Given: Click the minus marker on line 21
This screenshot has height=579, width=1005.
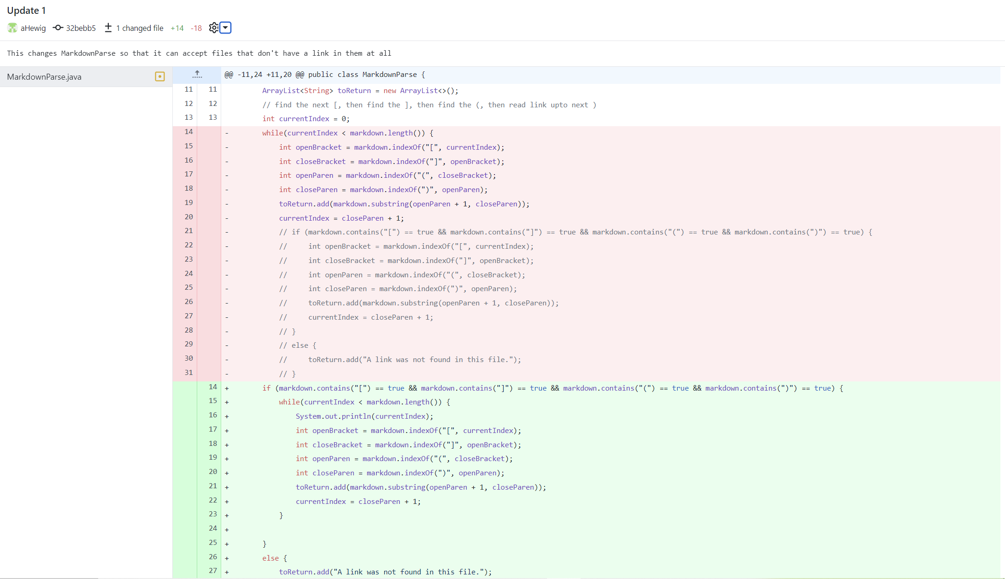Looking at the screenshot, I should (227, 232).
